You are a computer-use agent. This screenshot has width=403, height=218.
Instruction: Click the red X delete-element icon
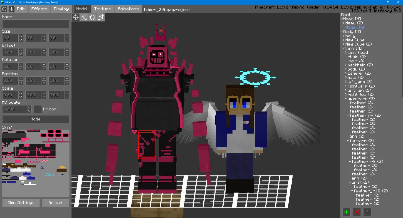[x=357, y=212]
